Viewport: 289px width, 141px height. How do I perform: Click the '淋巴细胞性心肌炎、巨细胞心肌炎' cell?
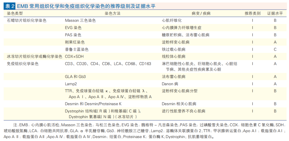(200, 66)
